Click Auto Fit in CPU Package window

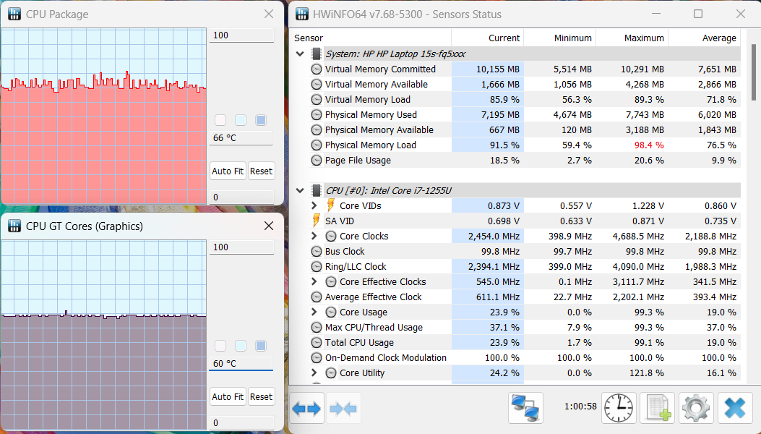coord(228,171)
